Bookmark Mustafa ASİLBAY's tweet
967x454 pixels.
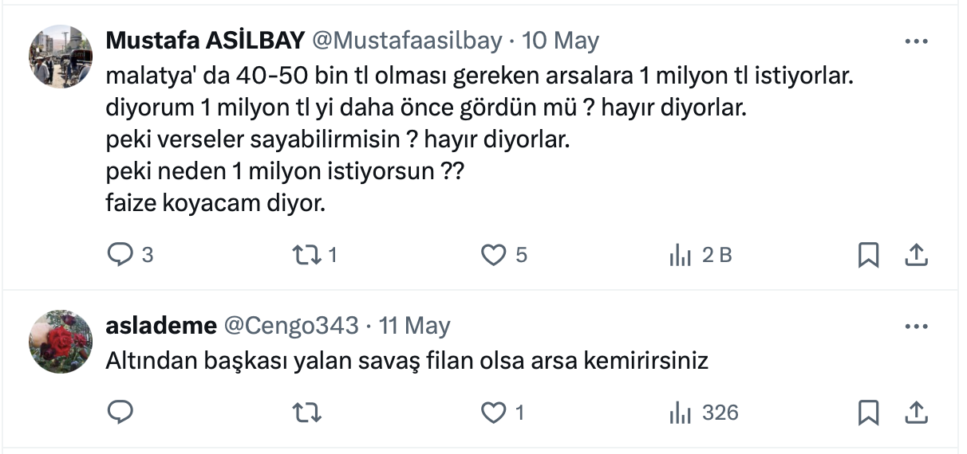868,255
